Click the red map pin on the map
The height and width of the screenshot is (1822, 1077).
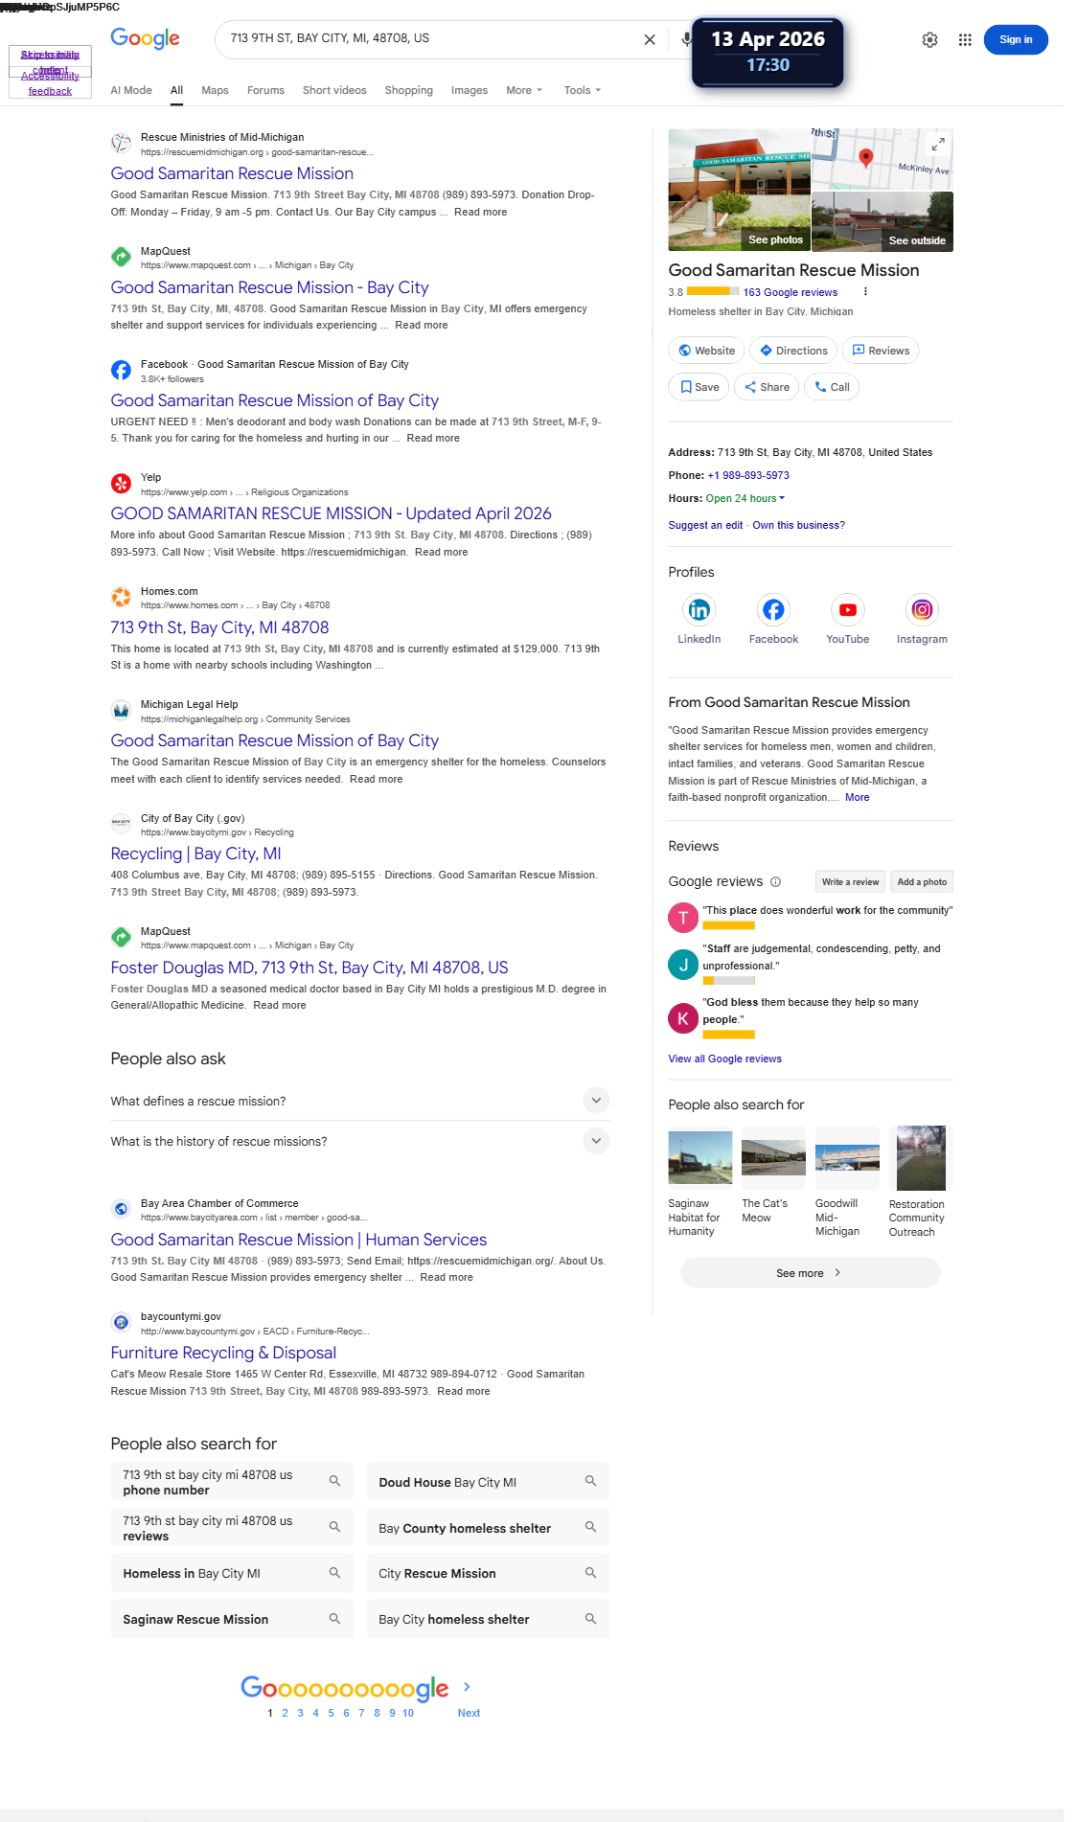coord(866,158)
